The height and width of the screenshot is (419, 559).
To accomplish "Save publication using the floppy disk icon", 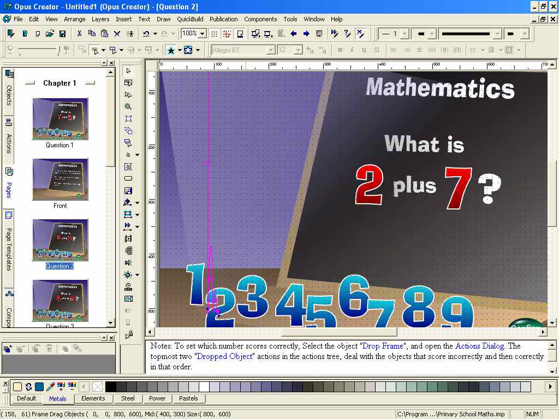I will tap(62, 34).
